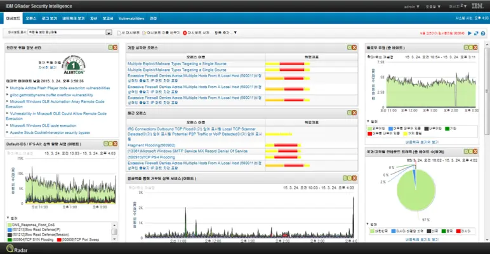
Task: Open help using the question mark icon
Action: pyautogui.click(x=484, y=33)
